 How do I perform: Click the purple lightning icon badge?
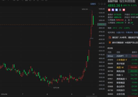coord(113,10)
